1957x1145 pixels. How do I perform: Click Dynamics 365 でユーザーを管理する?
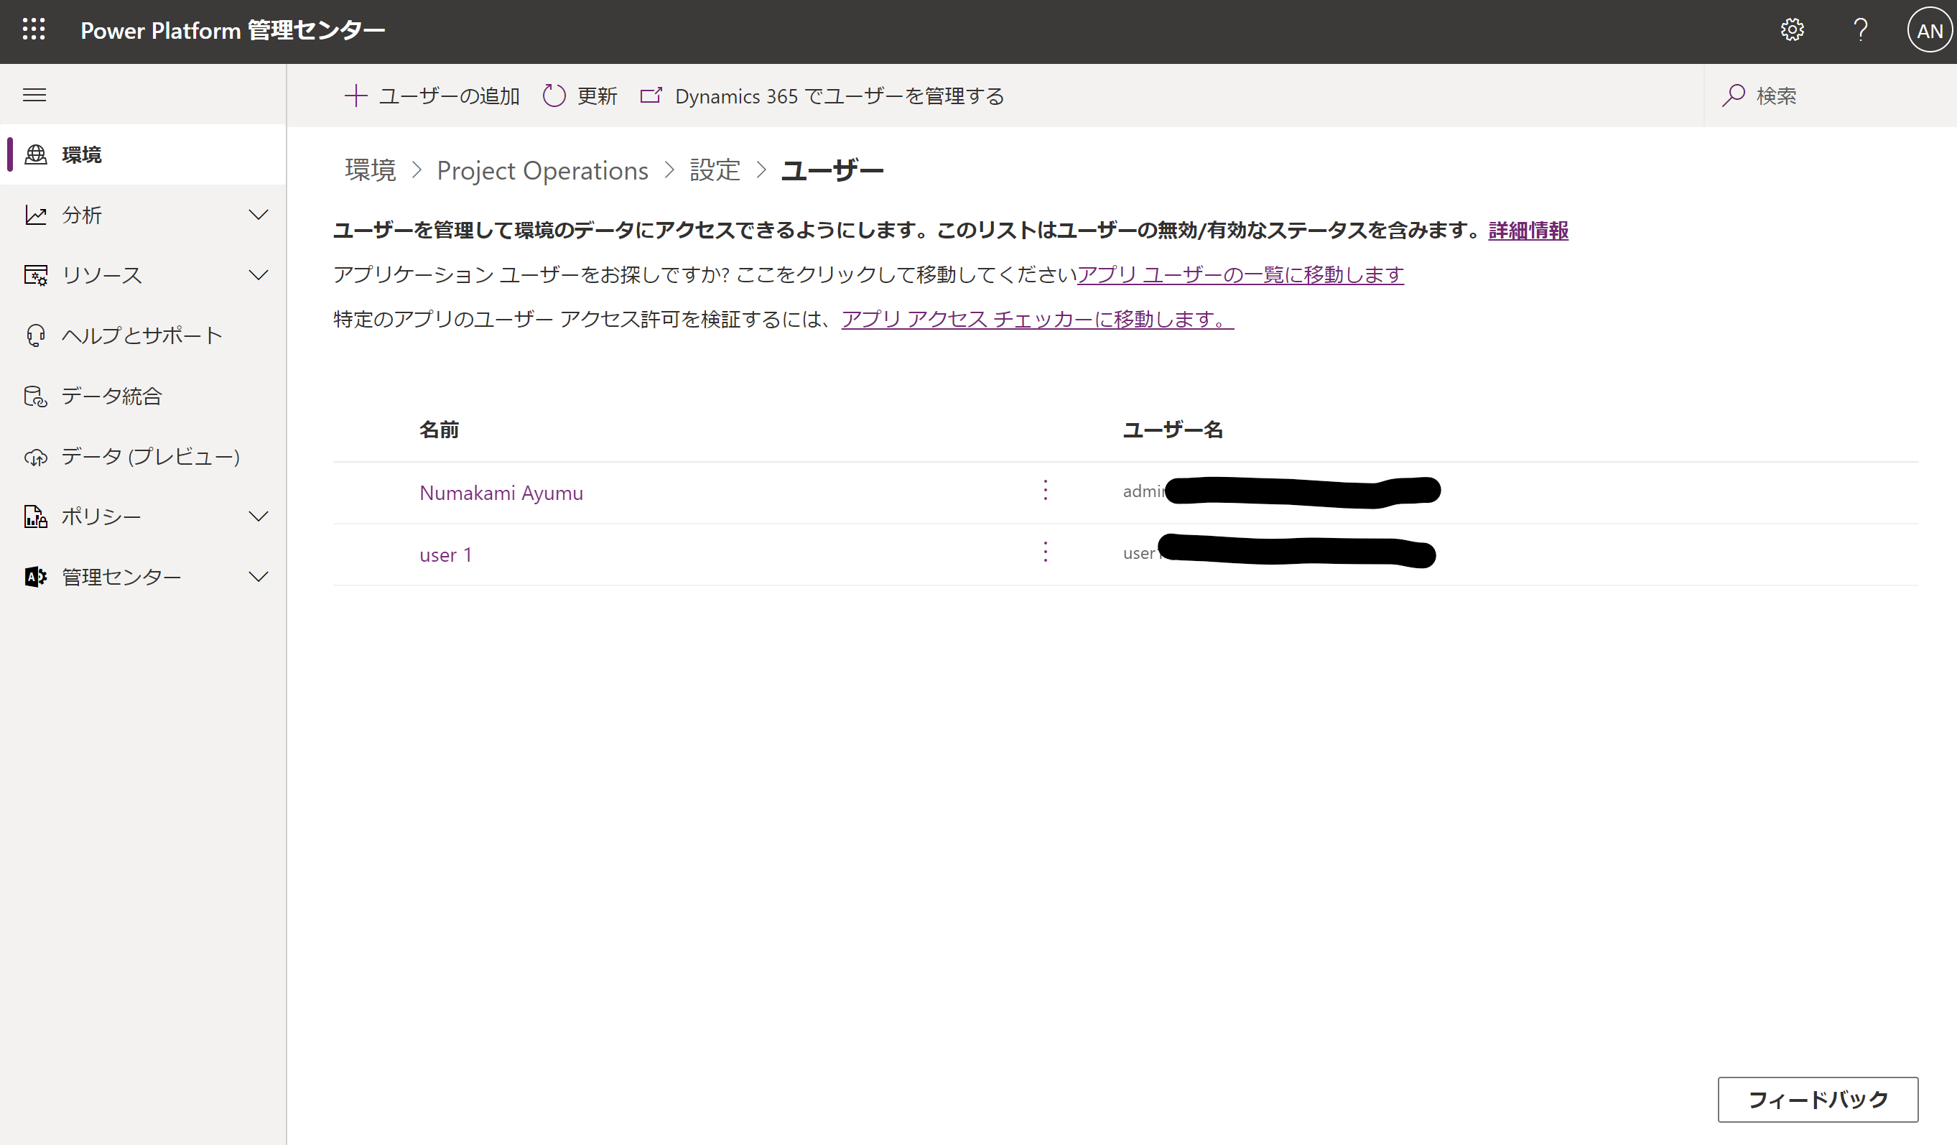[x=822, y=96]
